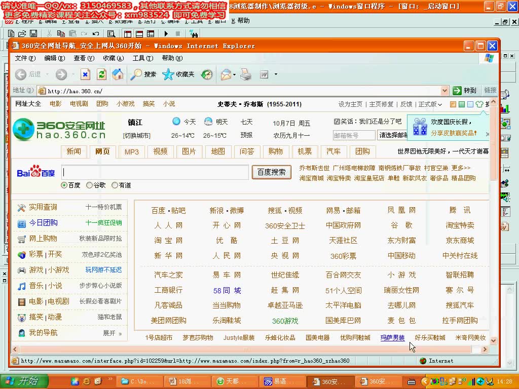Screen dimensions: 519x389
Task: Select the 百度 search engine radio button
Action: pyautogui.click(x=63, y=185)
